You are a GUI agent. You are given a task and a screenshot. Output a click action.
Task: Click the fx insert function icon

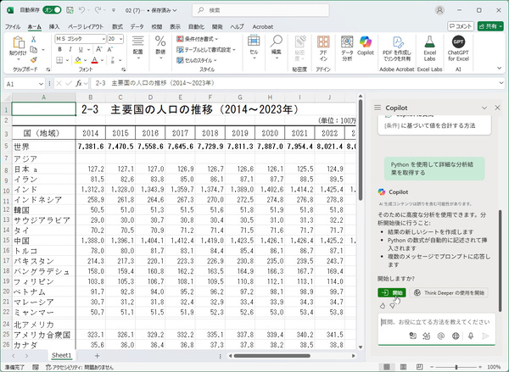pos(76,84)
